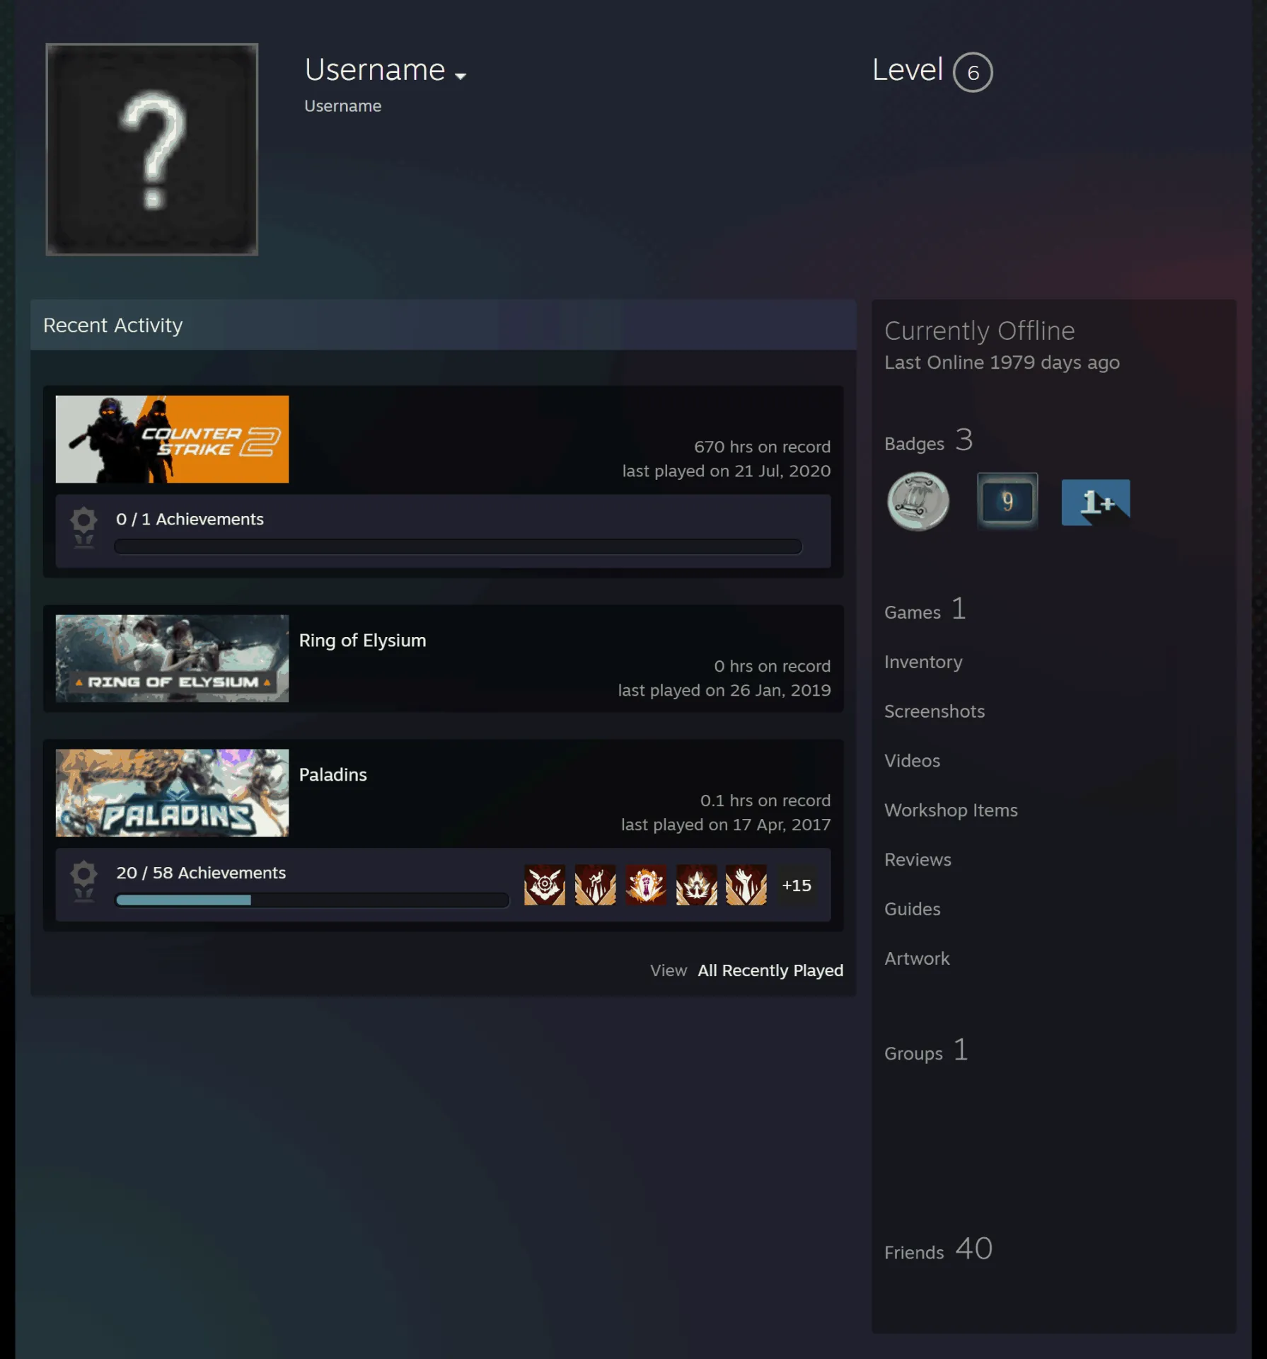Open the Videos link
The height and width of the screenshot is (1359, 1267).
(912, 761)
